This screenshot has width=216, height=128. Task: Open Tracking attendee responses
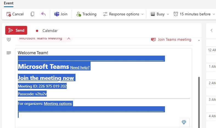[x=86, y=14]
